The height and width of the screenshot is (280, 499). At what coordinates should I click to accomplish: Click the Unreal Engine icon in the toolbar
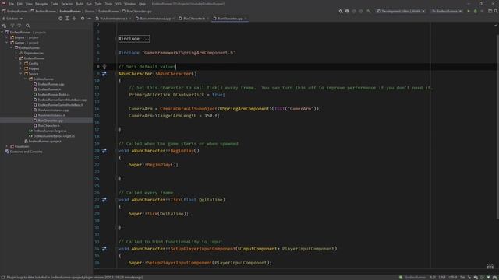click(347, 11)
